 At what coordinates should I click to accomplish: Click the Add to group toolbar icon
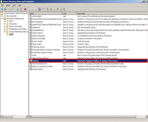click(64, 9)
